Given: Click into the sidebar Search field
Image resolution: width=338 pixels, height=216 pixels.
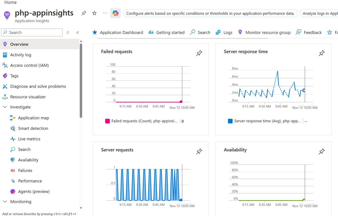Looking at the screenshot, I should (x=32, y=32).
